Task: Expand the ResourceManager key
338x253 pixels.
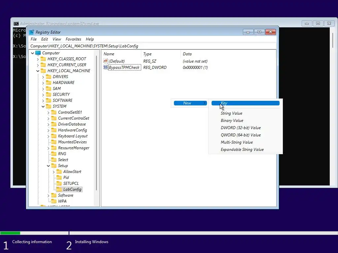Action: point(48,148)
